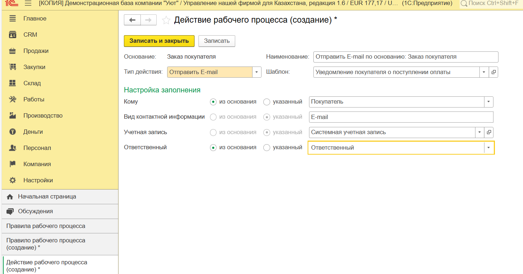Open the hamburger main menu icon
The height and width of the screenshot is (274, 523).
tap(28, 4)
